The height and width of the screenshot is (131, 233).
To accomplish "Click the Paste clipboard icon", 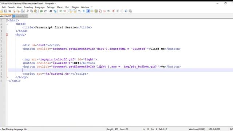I will click(x=36, y=11).
